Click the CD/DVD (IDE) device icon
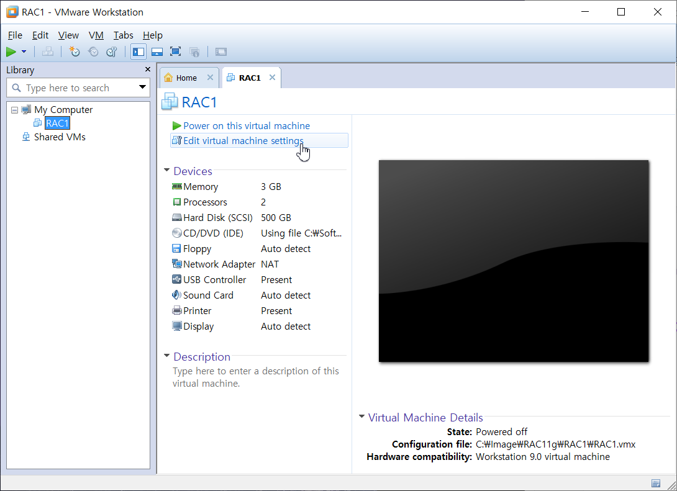 point(176,233)
